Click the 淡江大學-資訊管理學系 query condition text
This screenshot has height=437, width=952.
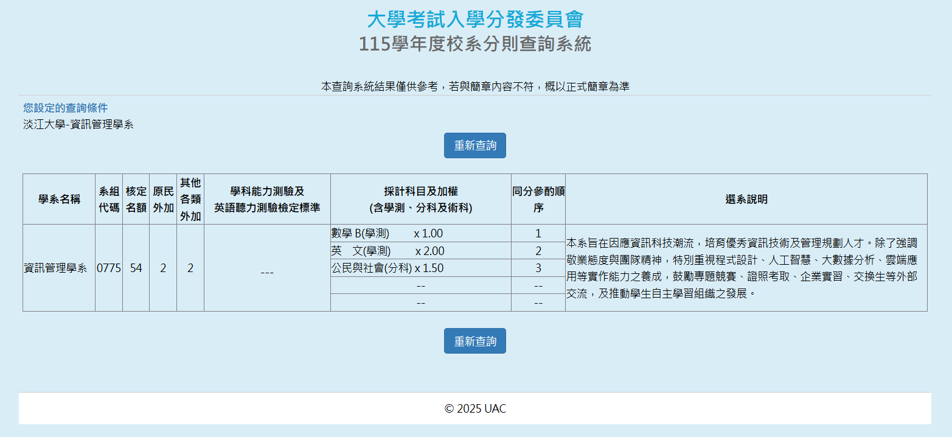(78, 125)
